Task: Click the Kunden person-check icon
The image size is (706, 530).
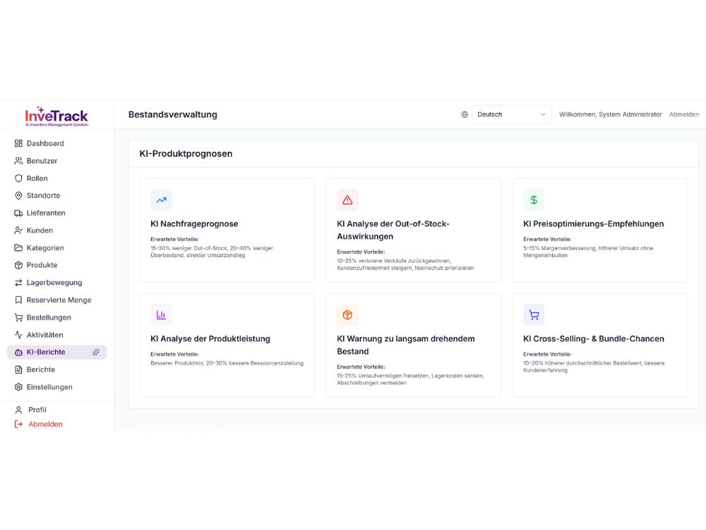Action: click(18, 230)
